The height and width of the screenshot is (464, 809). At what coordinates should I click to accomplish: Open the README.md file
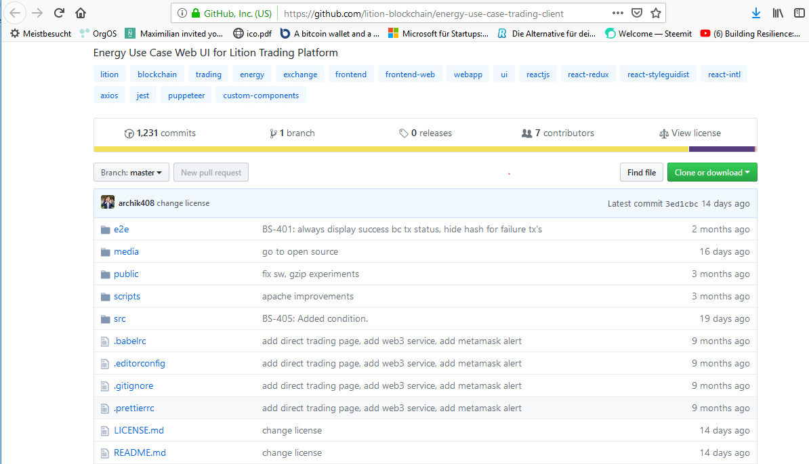(x=140, y=452)
